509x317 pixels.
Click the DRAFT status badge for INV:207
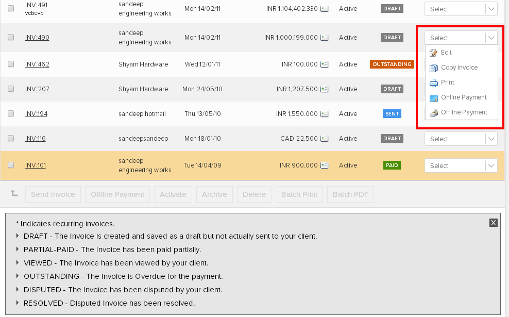[x=392, y=89]
